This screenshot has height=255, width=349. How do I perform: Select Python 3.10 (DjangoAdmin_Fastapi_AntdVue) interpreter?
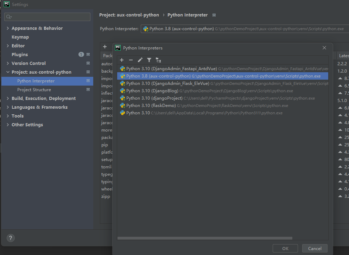pos(223,69)
